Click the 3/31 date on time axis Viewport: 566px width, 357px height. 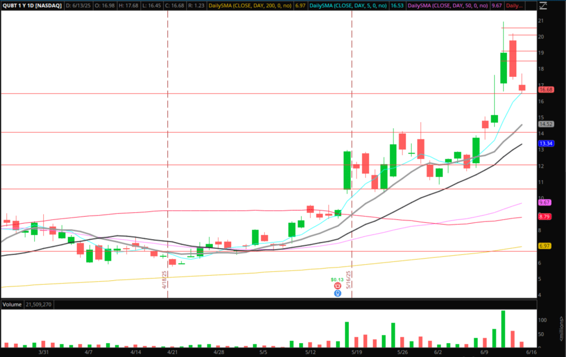43,353
